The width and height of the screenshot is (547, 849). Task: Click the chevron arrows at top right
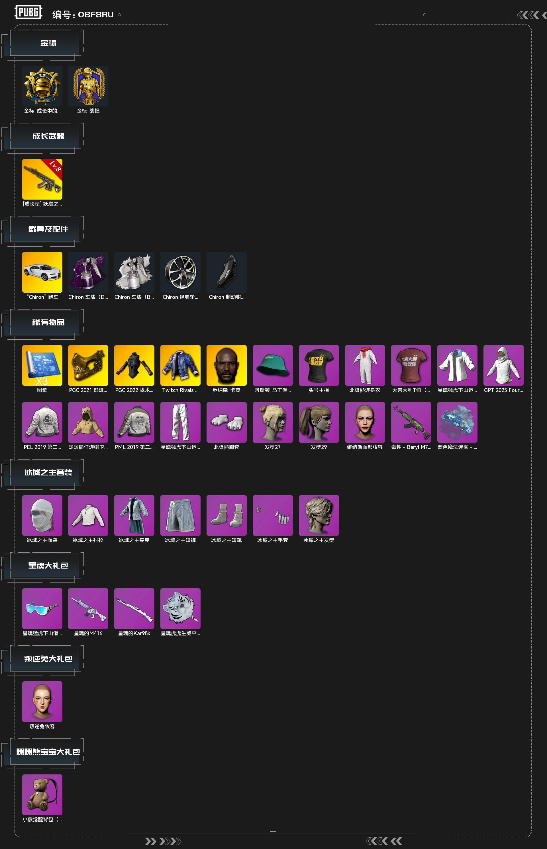(532, 15)
